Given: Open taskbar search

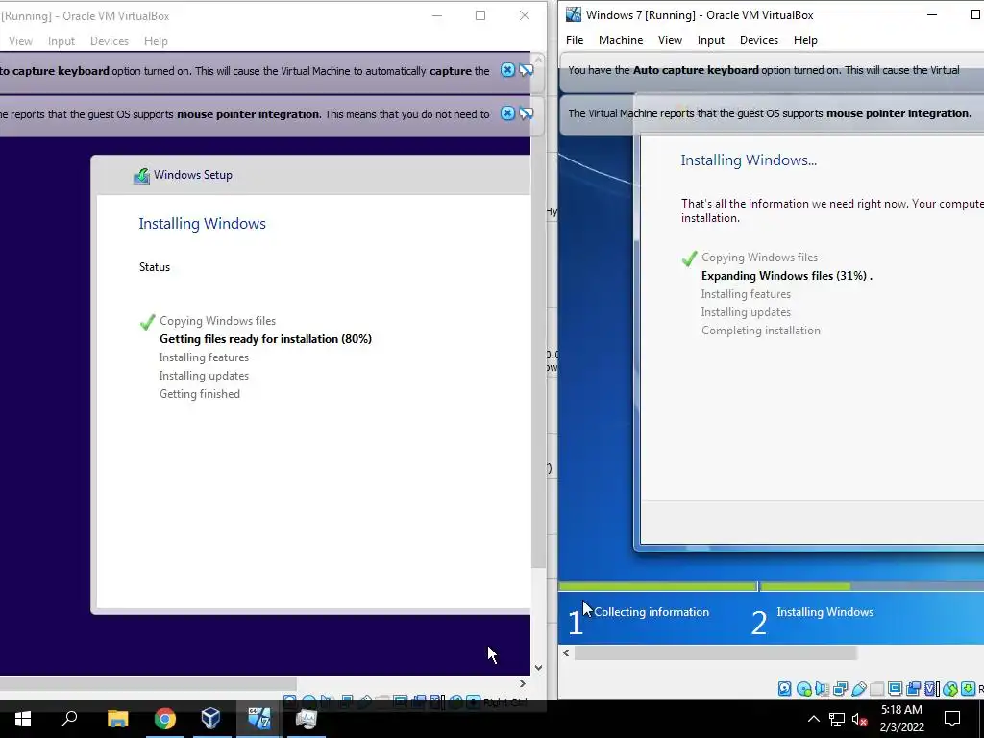Looking at the screenshot, I should (69, 719).
